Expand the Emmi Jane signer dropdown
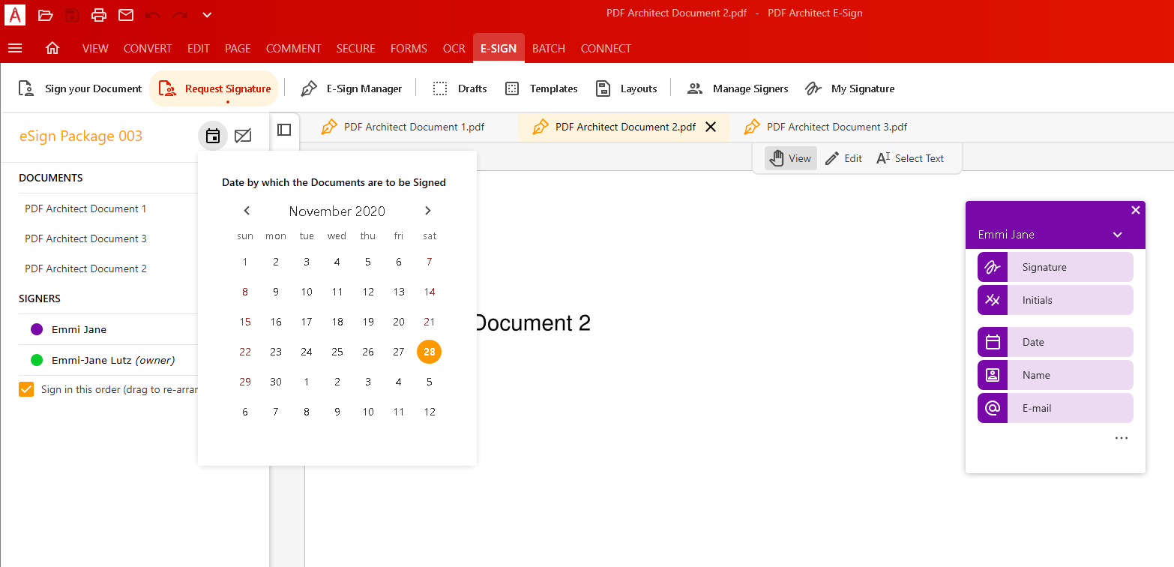 click(1118, 235)
